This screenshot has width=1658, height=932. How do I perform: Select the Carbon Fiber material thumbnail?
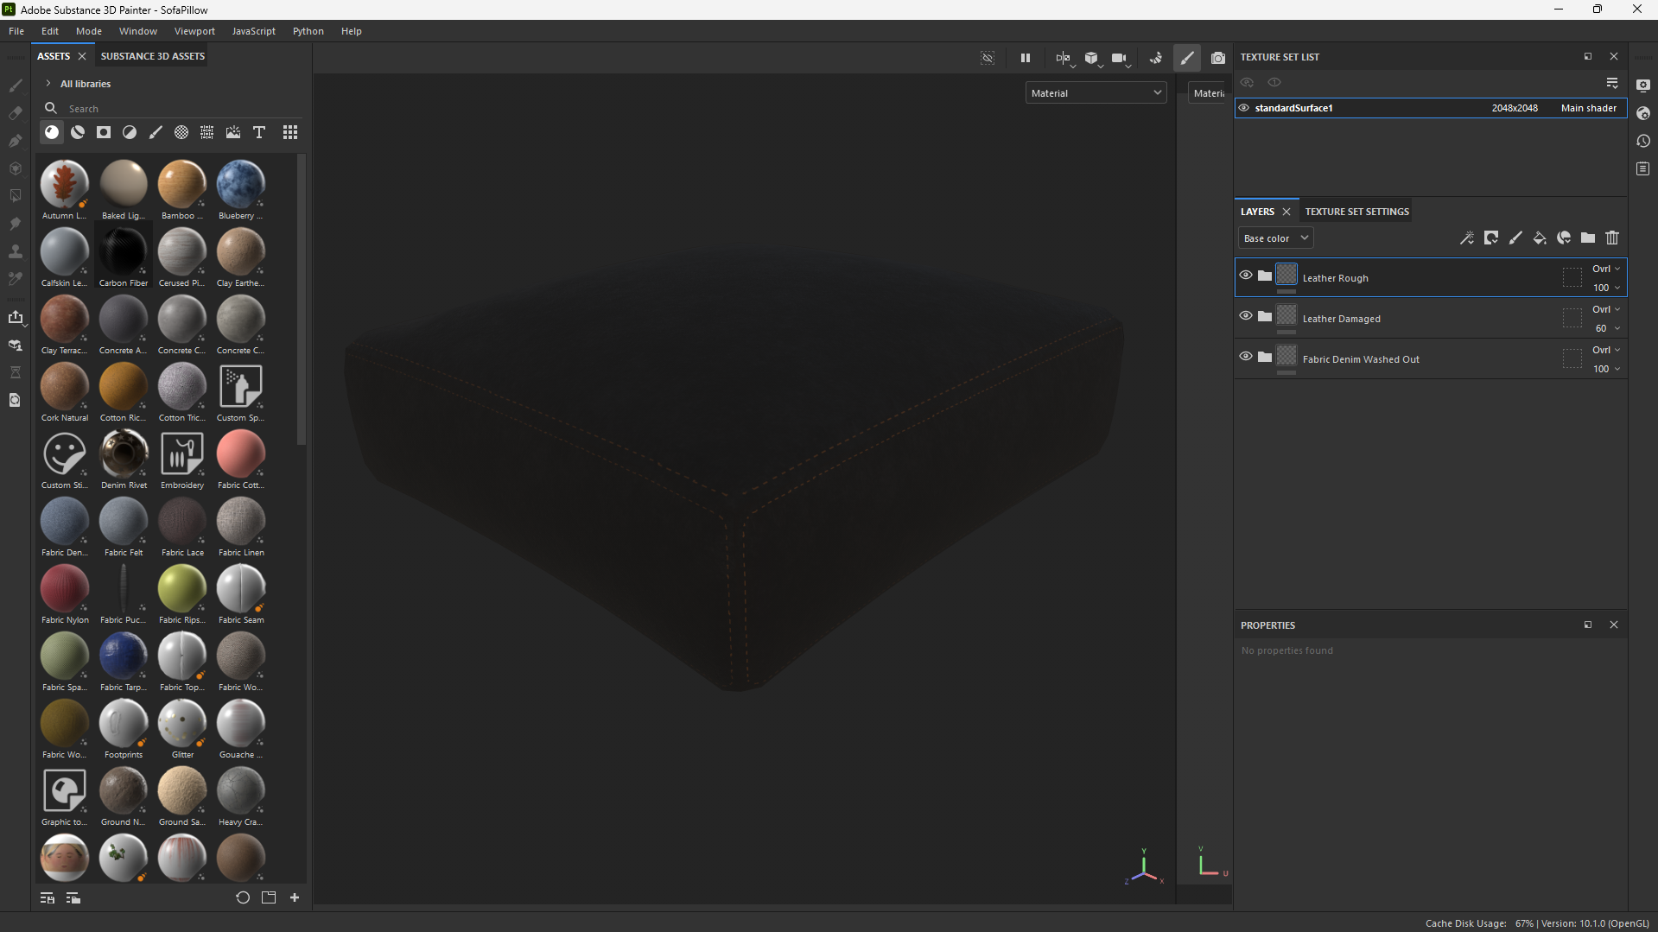point(124,251)
